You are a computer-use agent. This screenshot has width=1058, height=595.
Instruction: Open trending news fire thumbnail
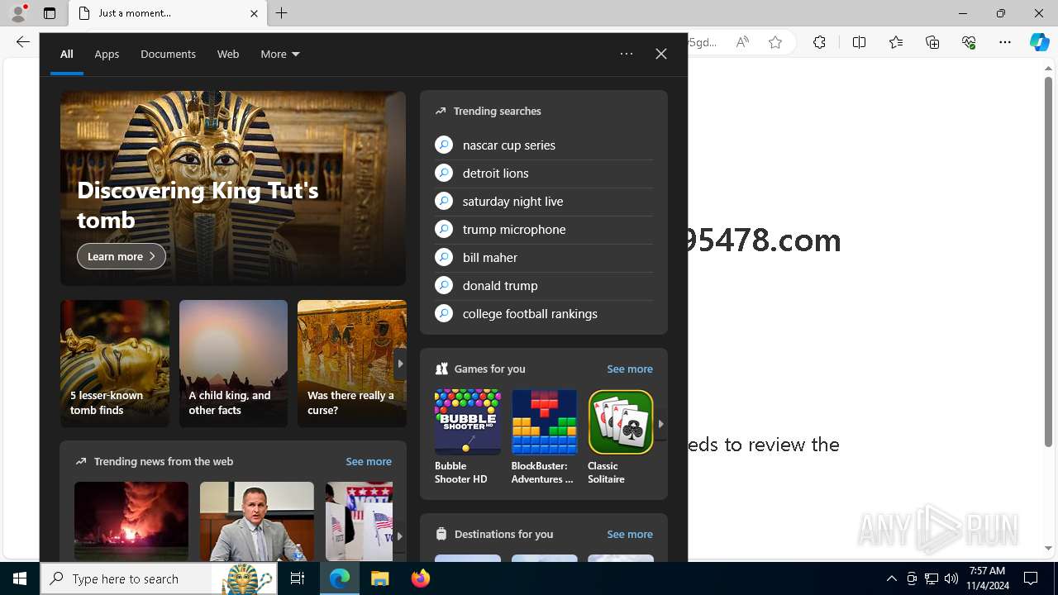pos(131,521)
